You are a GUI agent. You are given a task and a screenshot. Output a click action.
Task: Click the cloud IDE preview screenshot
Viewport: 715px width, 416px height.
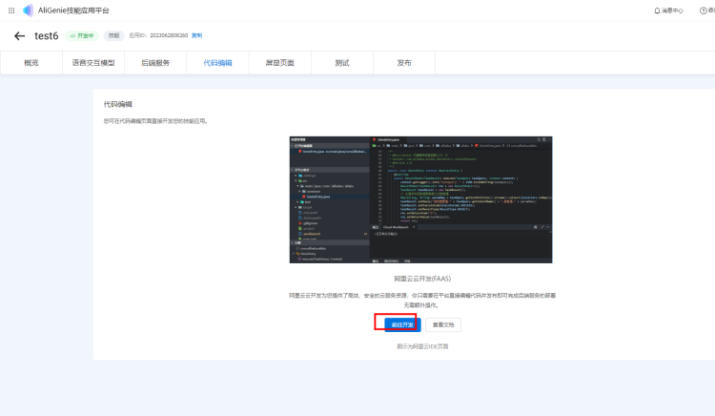[x=420, y=198]
